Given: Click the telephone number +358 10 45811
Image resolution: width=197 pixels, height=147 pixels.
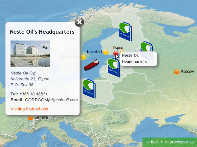Looking at the screenshot, I should [x=33, y=94].
